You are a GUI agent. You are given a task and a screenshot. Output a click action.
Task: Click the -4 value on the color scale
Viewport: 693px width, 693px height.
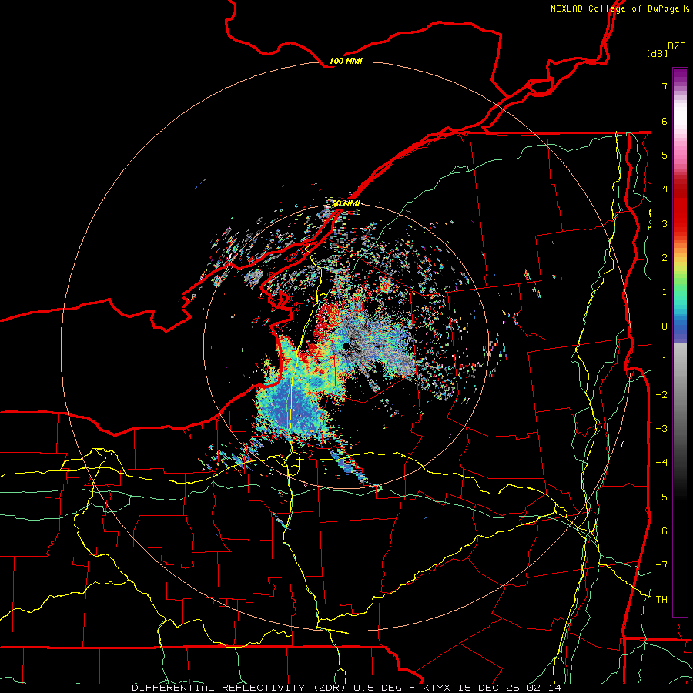point(661,463)
